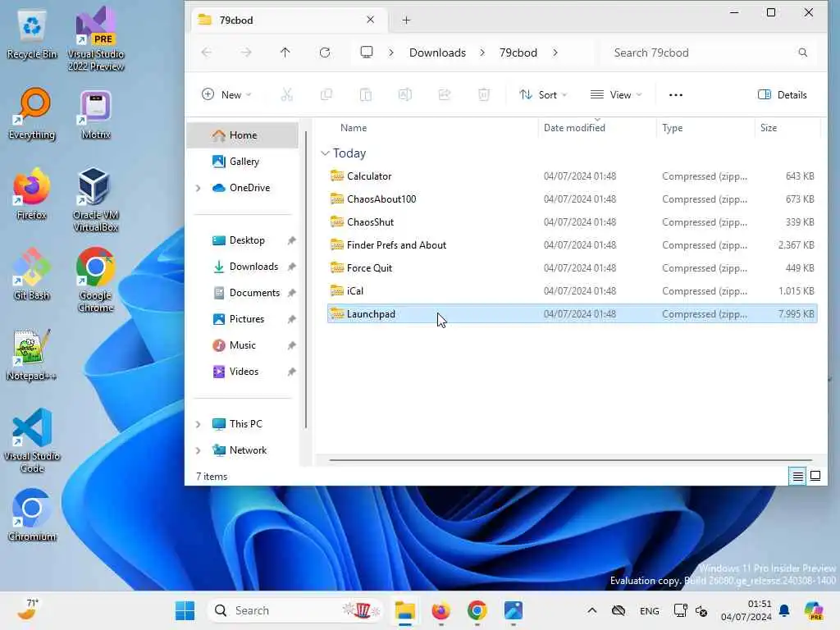Click the Copy icon in toolbar
Viewport: 840px width, 630px height.
[326, 95]
